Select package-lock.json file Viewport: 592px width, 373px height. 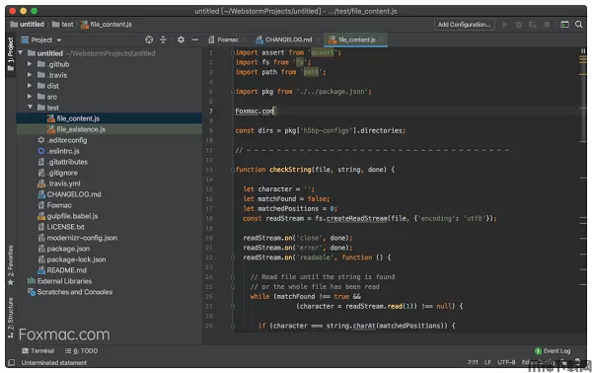[x=72, y=260]
